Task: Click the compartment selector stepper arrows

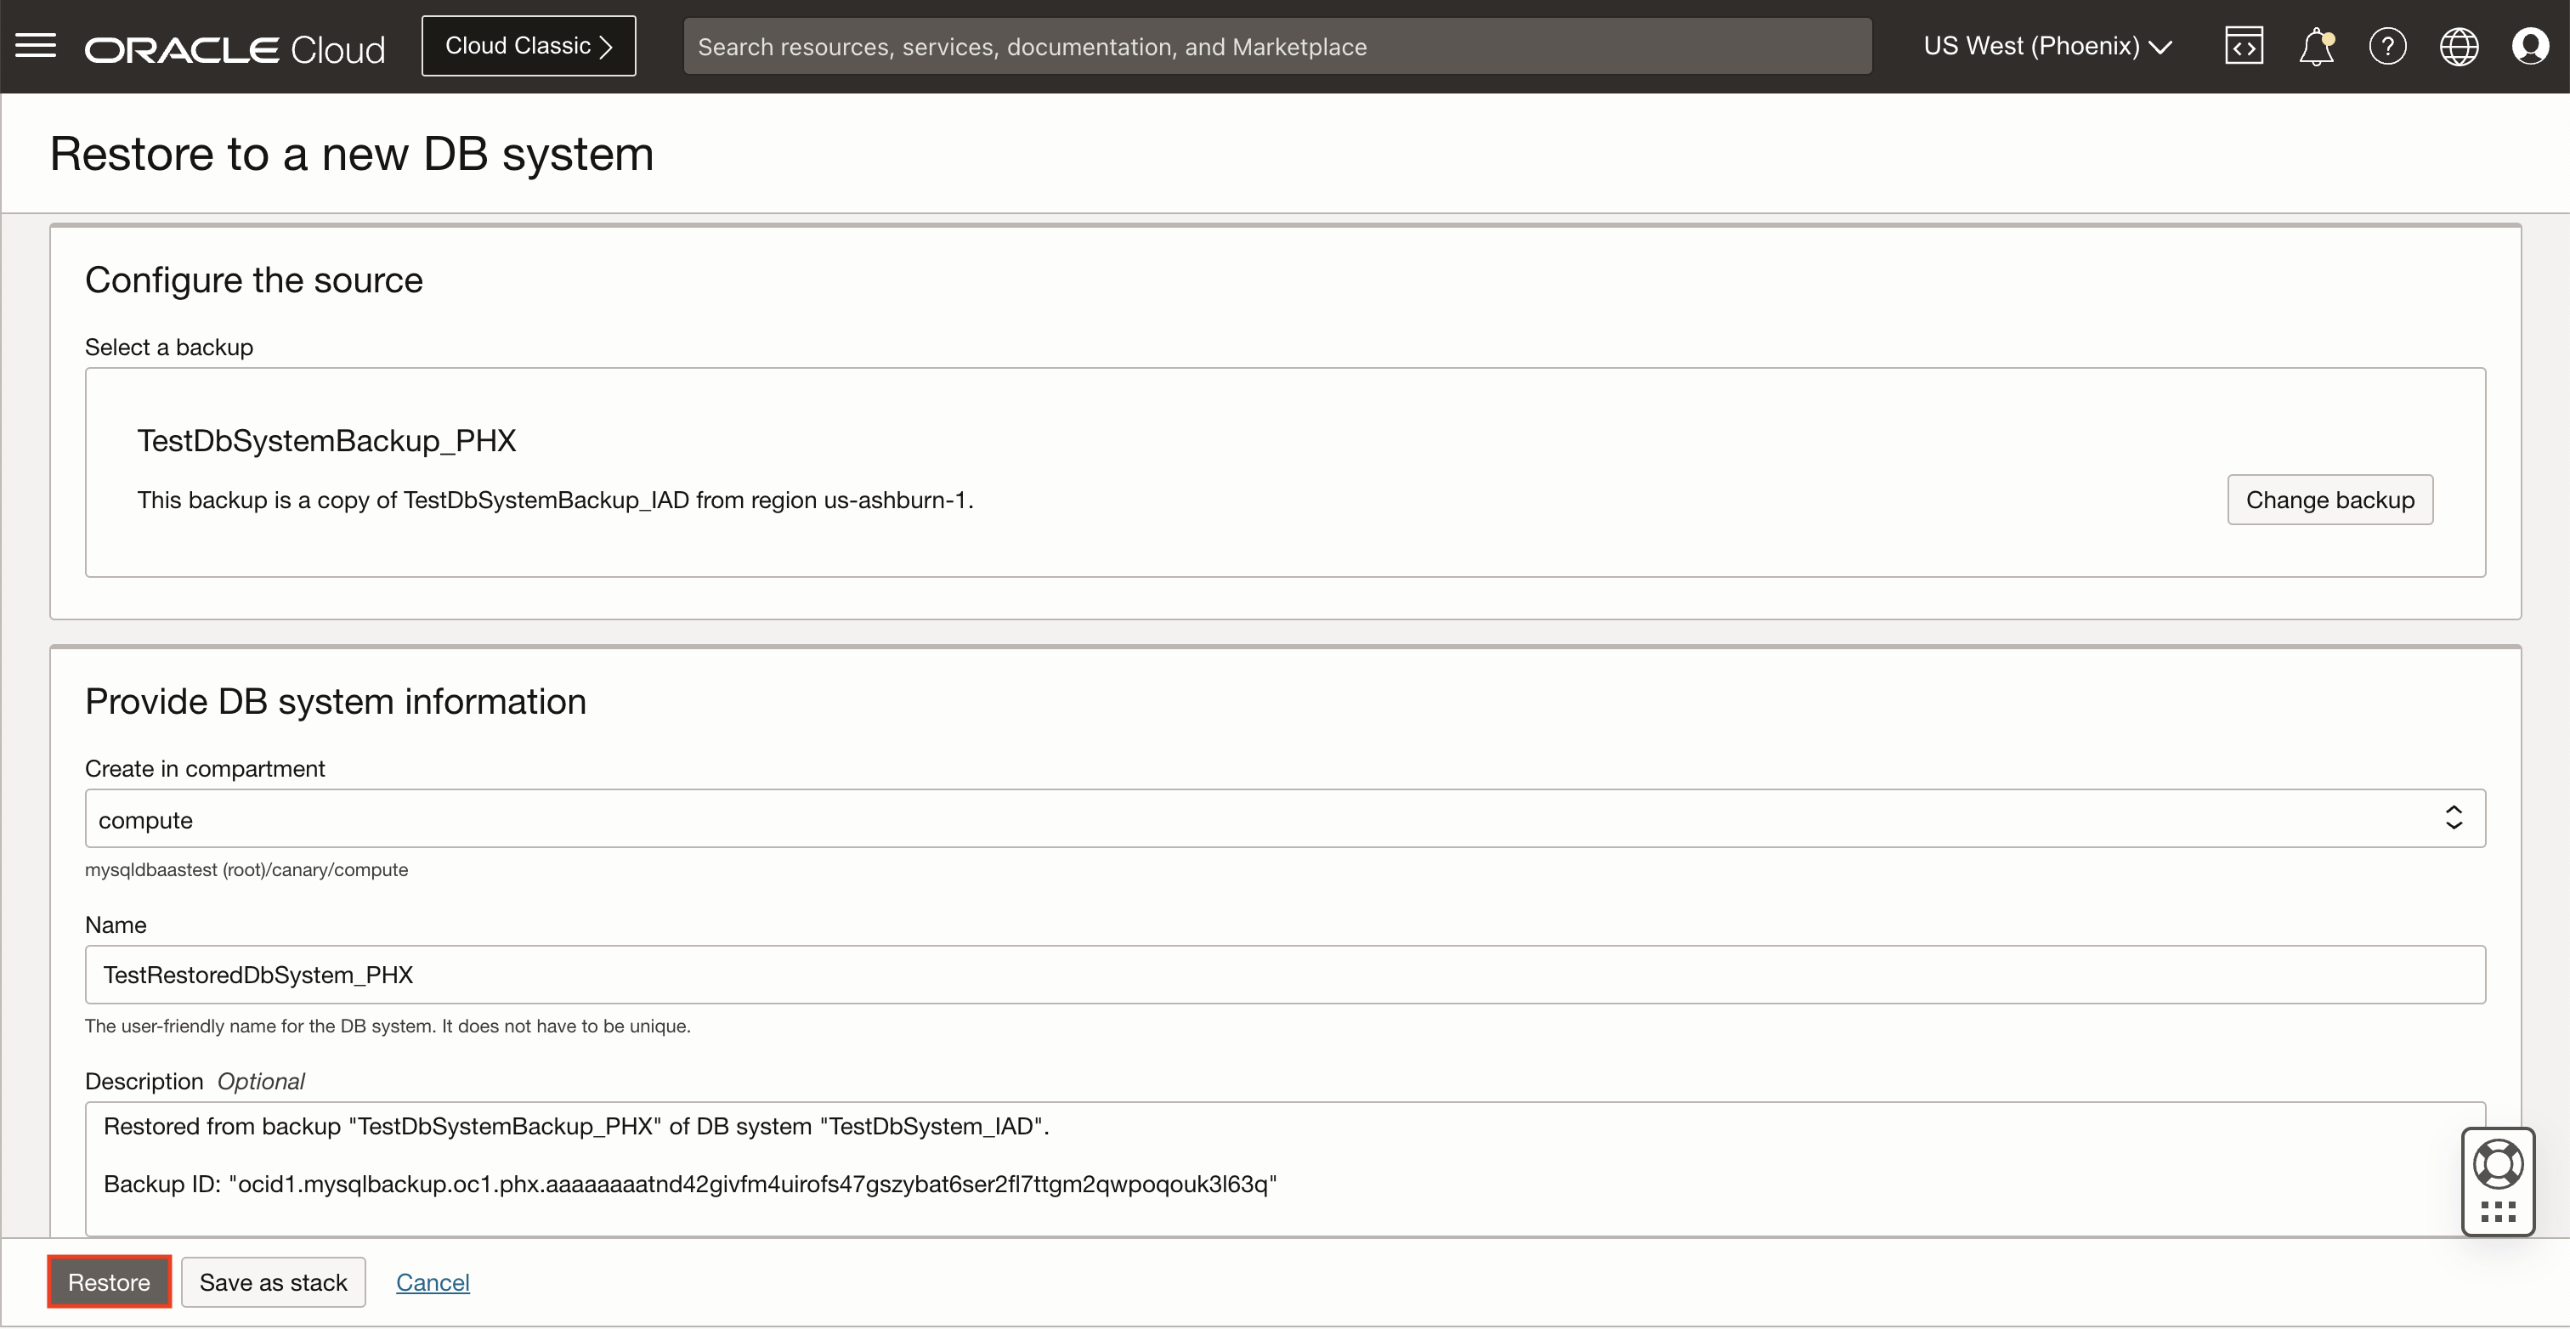Action: point(2454,818)
